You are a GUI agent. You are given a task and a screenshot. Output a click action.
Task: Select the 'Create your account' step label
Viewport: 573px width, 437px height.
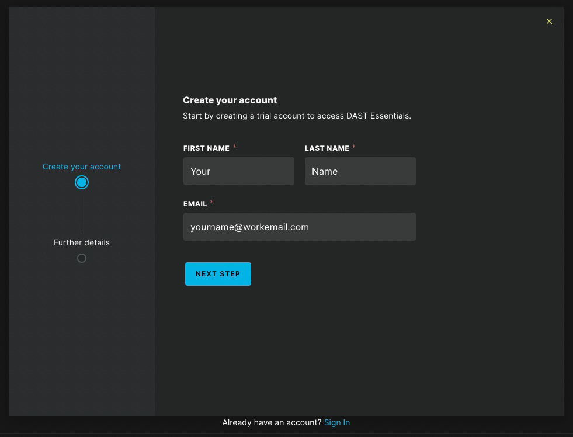[82, 167]
